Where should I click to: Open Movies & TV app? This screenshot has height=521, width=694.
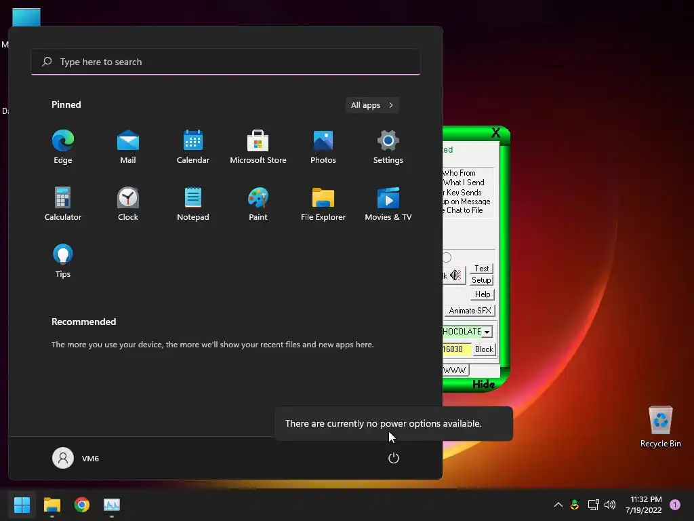pos(388,204)
